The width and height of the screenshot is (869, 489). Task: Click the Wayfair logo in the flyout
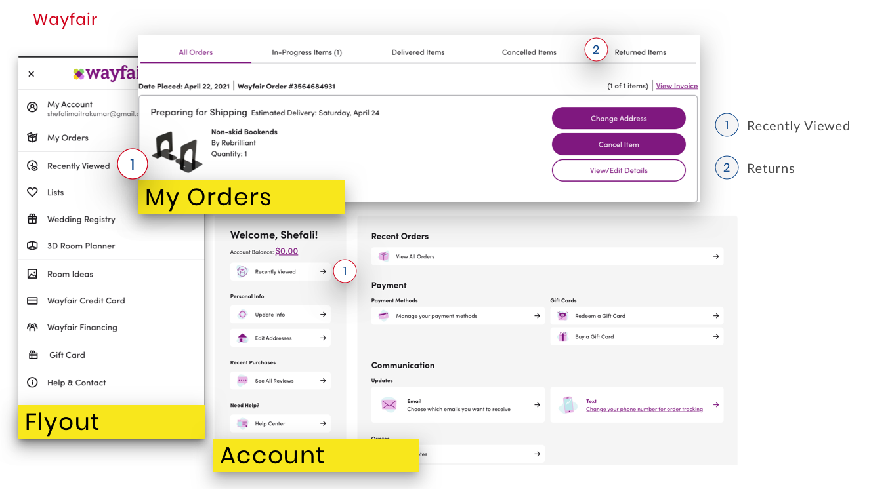click(x=106, y=73)
